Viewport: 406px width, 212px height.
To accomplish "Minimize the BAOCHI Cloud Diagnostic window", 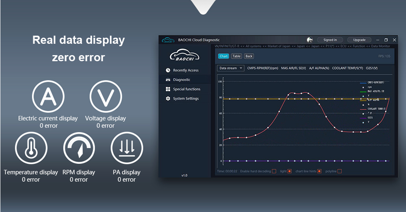I will 378,40.
